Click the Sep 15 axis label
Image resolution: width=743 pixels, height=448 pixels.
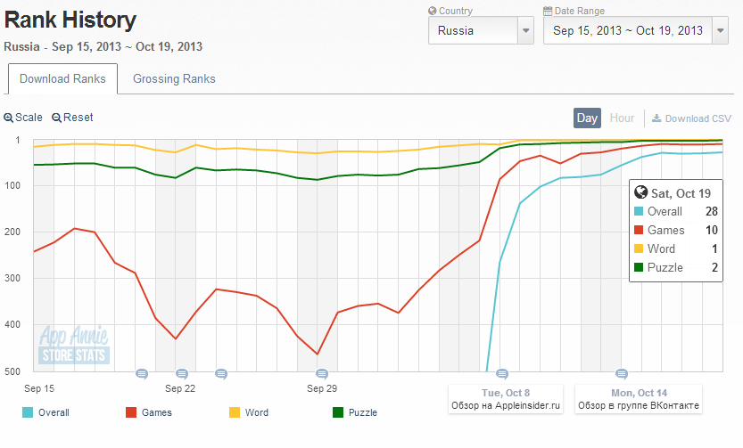tap(39, 388)
